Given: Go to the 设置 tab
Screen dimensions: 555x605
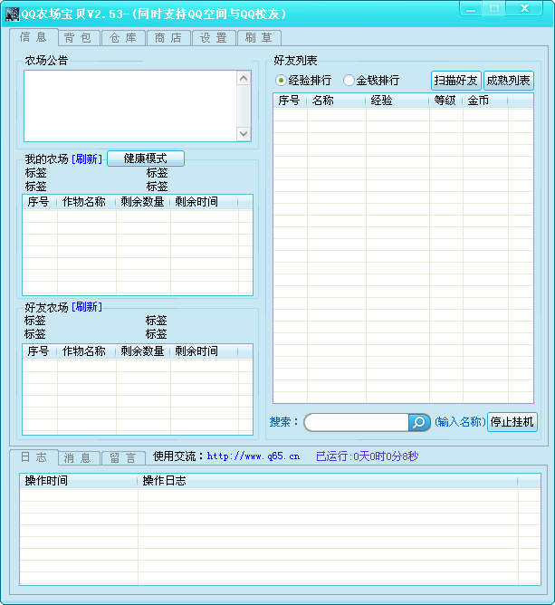Looking at the screenshot, I should (214, 38).
